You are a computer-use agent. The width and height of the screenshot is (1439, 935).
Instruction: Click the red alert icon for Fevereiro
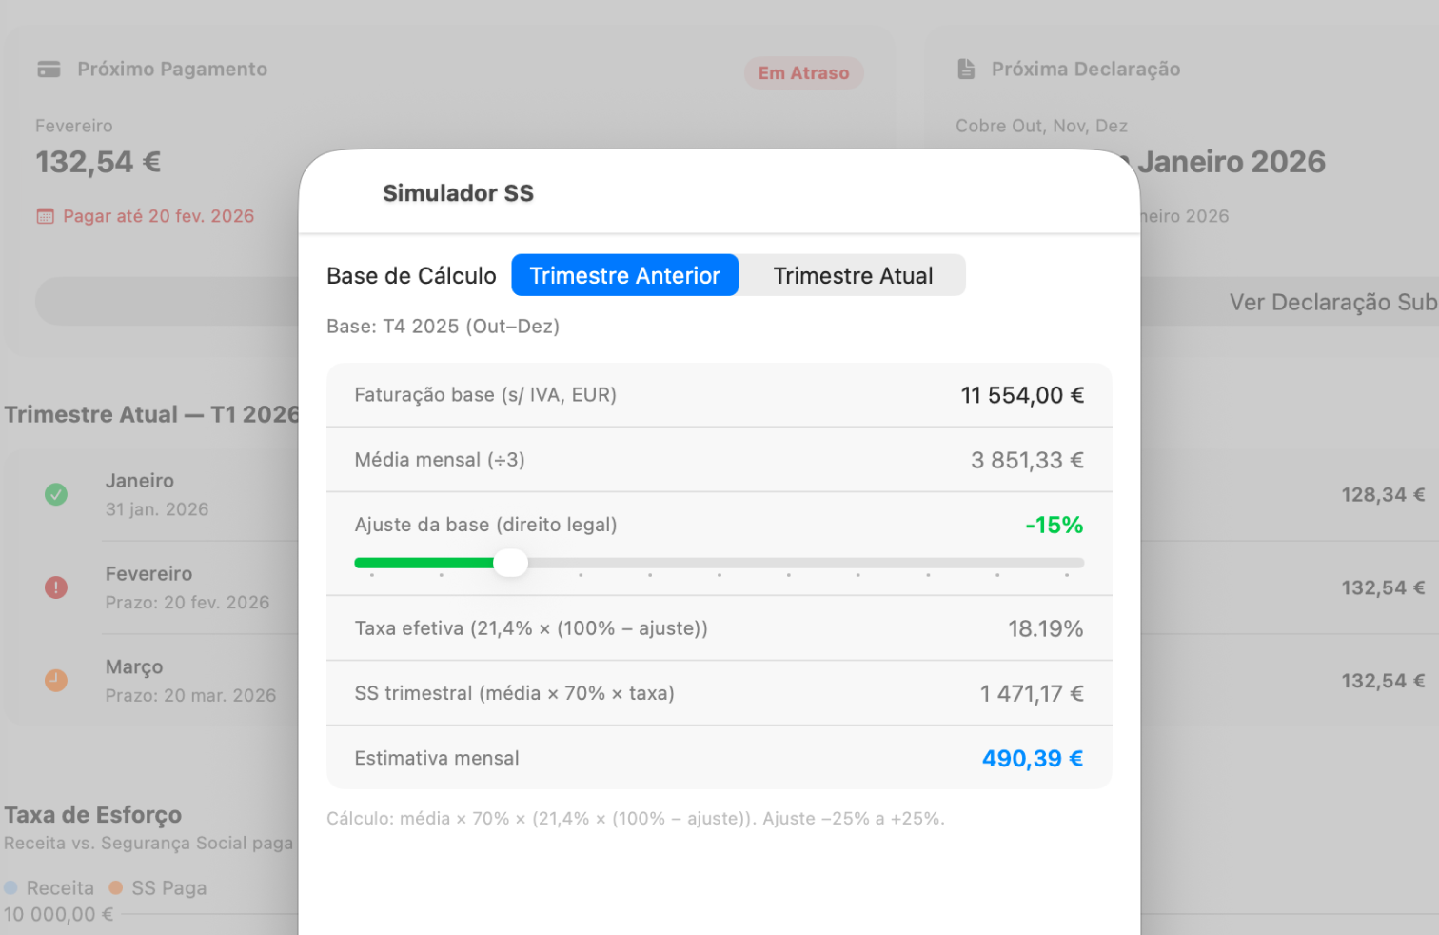point(56,587)
